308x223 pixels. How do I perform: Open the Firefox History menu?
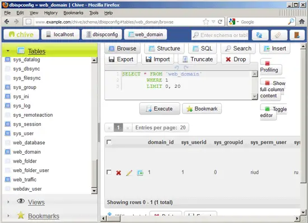point(50,13)
